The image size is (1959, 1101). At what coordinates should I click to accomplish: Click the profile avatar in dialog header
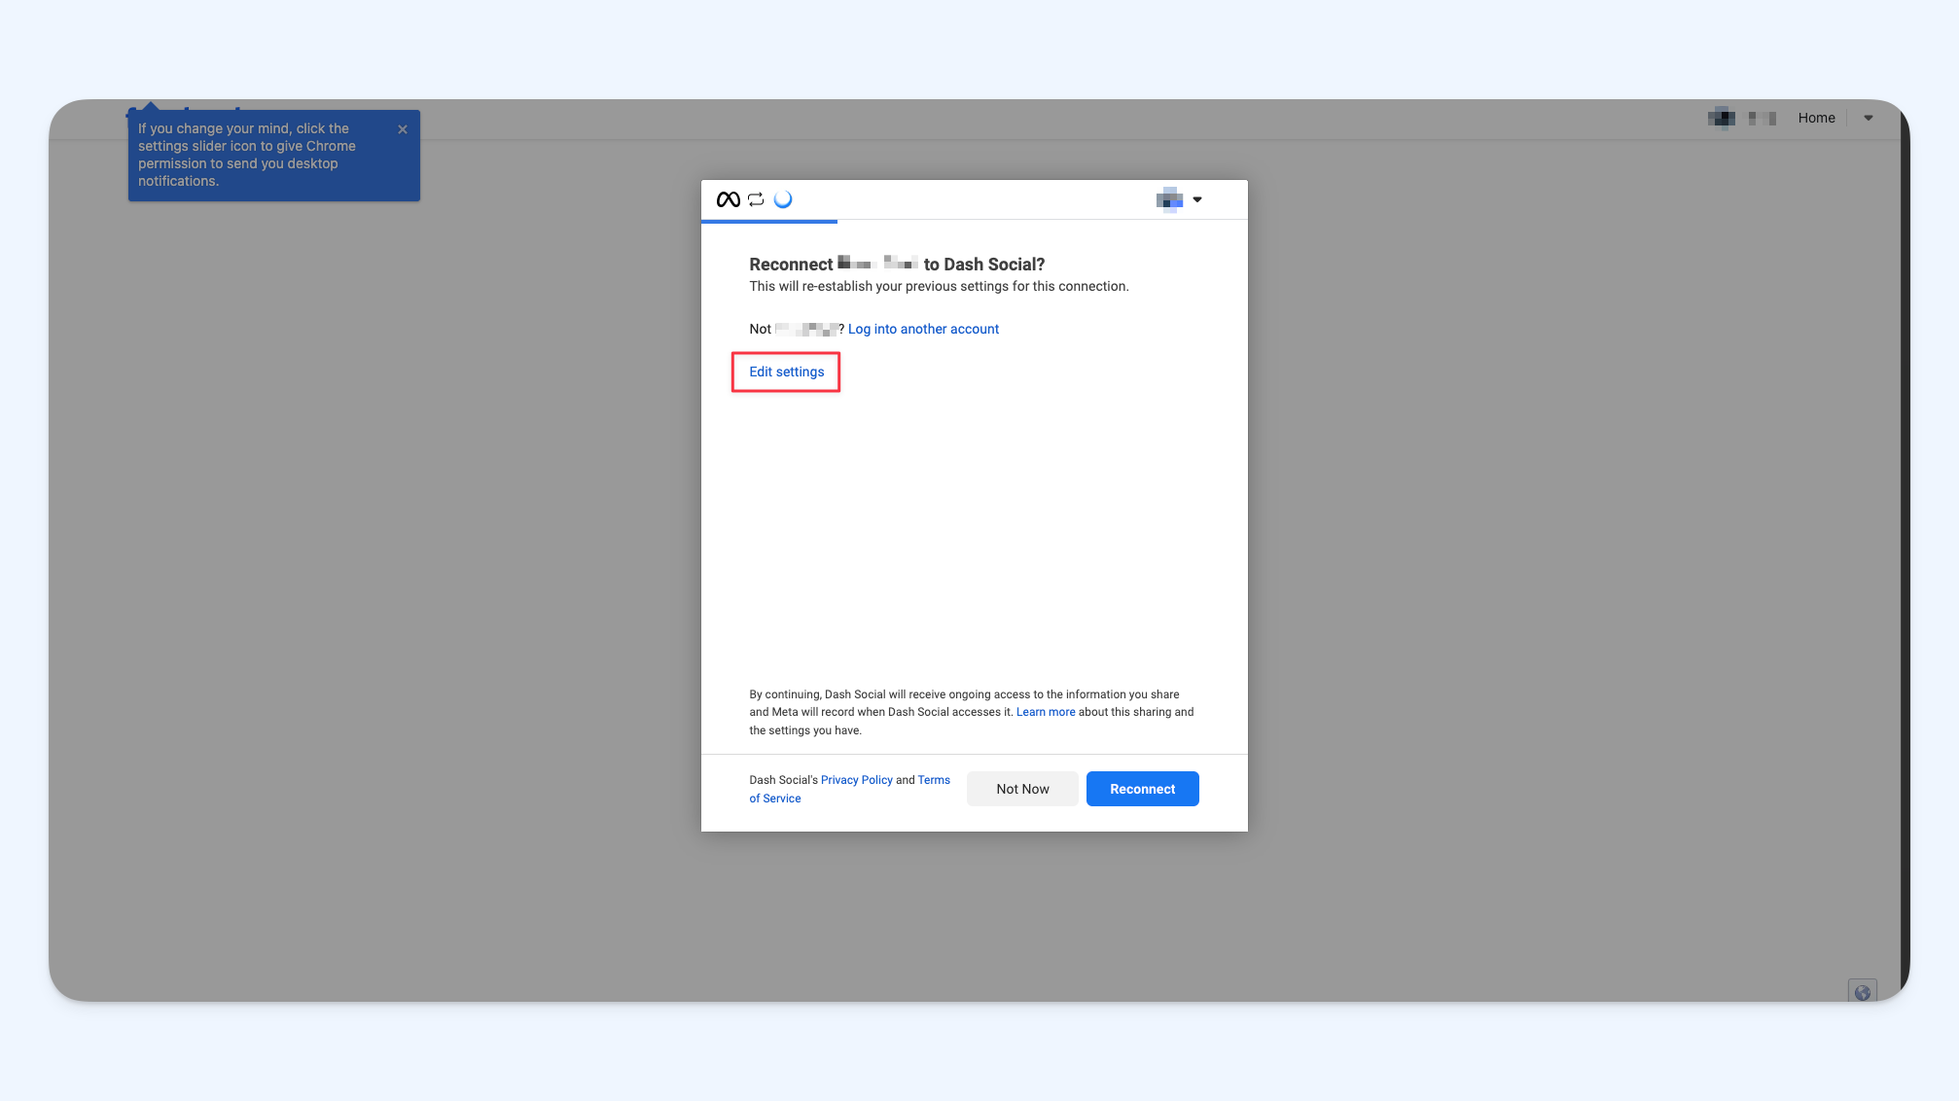coord(1170,199)
